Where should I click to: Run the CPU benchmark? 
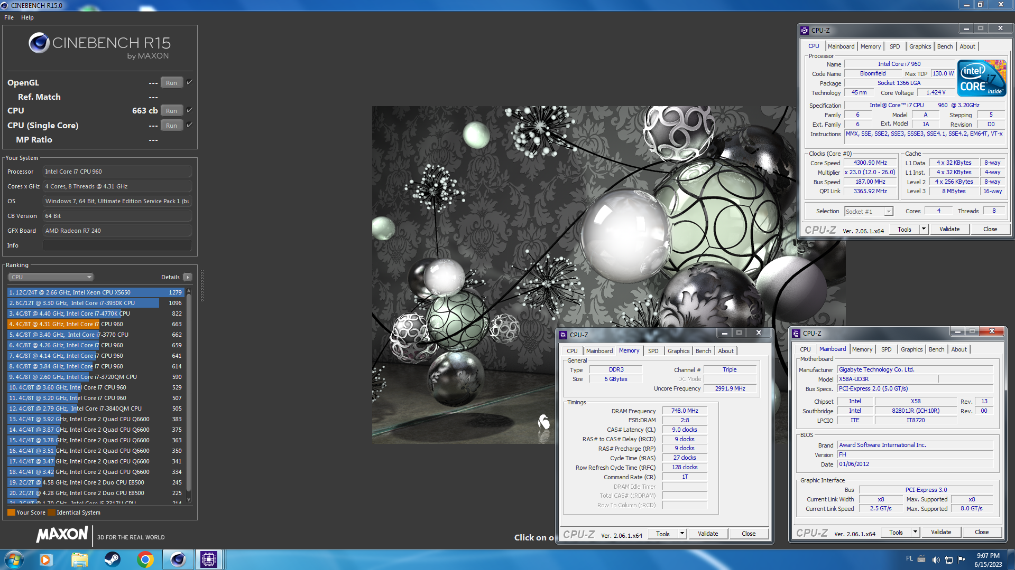[172, 111]
